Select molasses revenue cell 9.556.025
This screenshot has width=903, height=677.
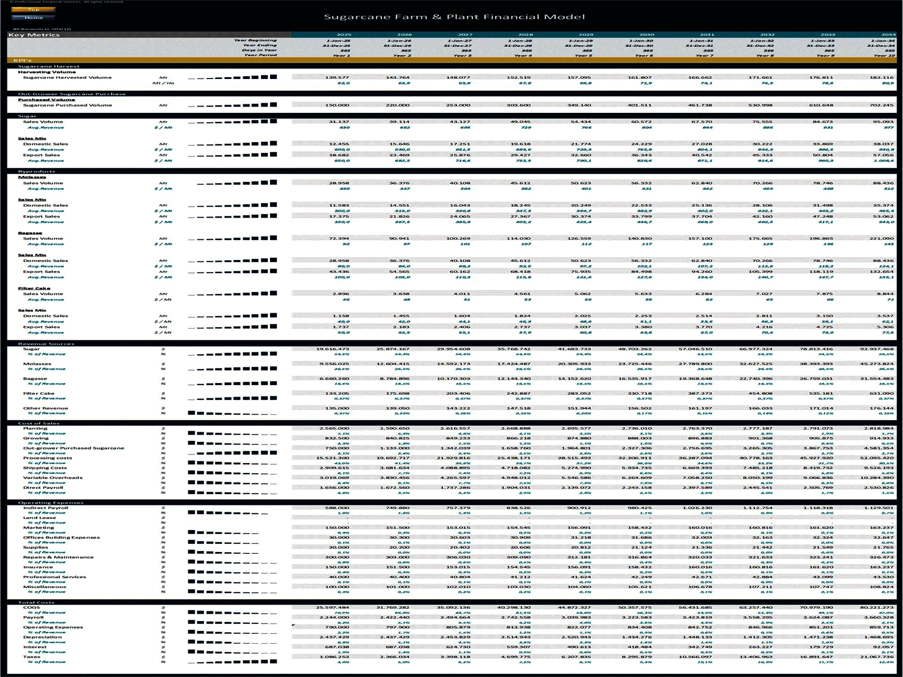point(334,364)
